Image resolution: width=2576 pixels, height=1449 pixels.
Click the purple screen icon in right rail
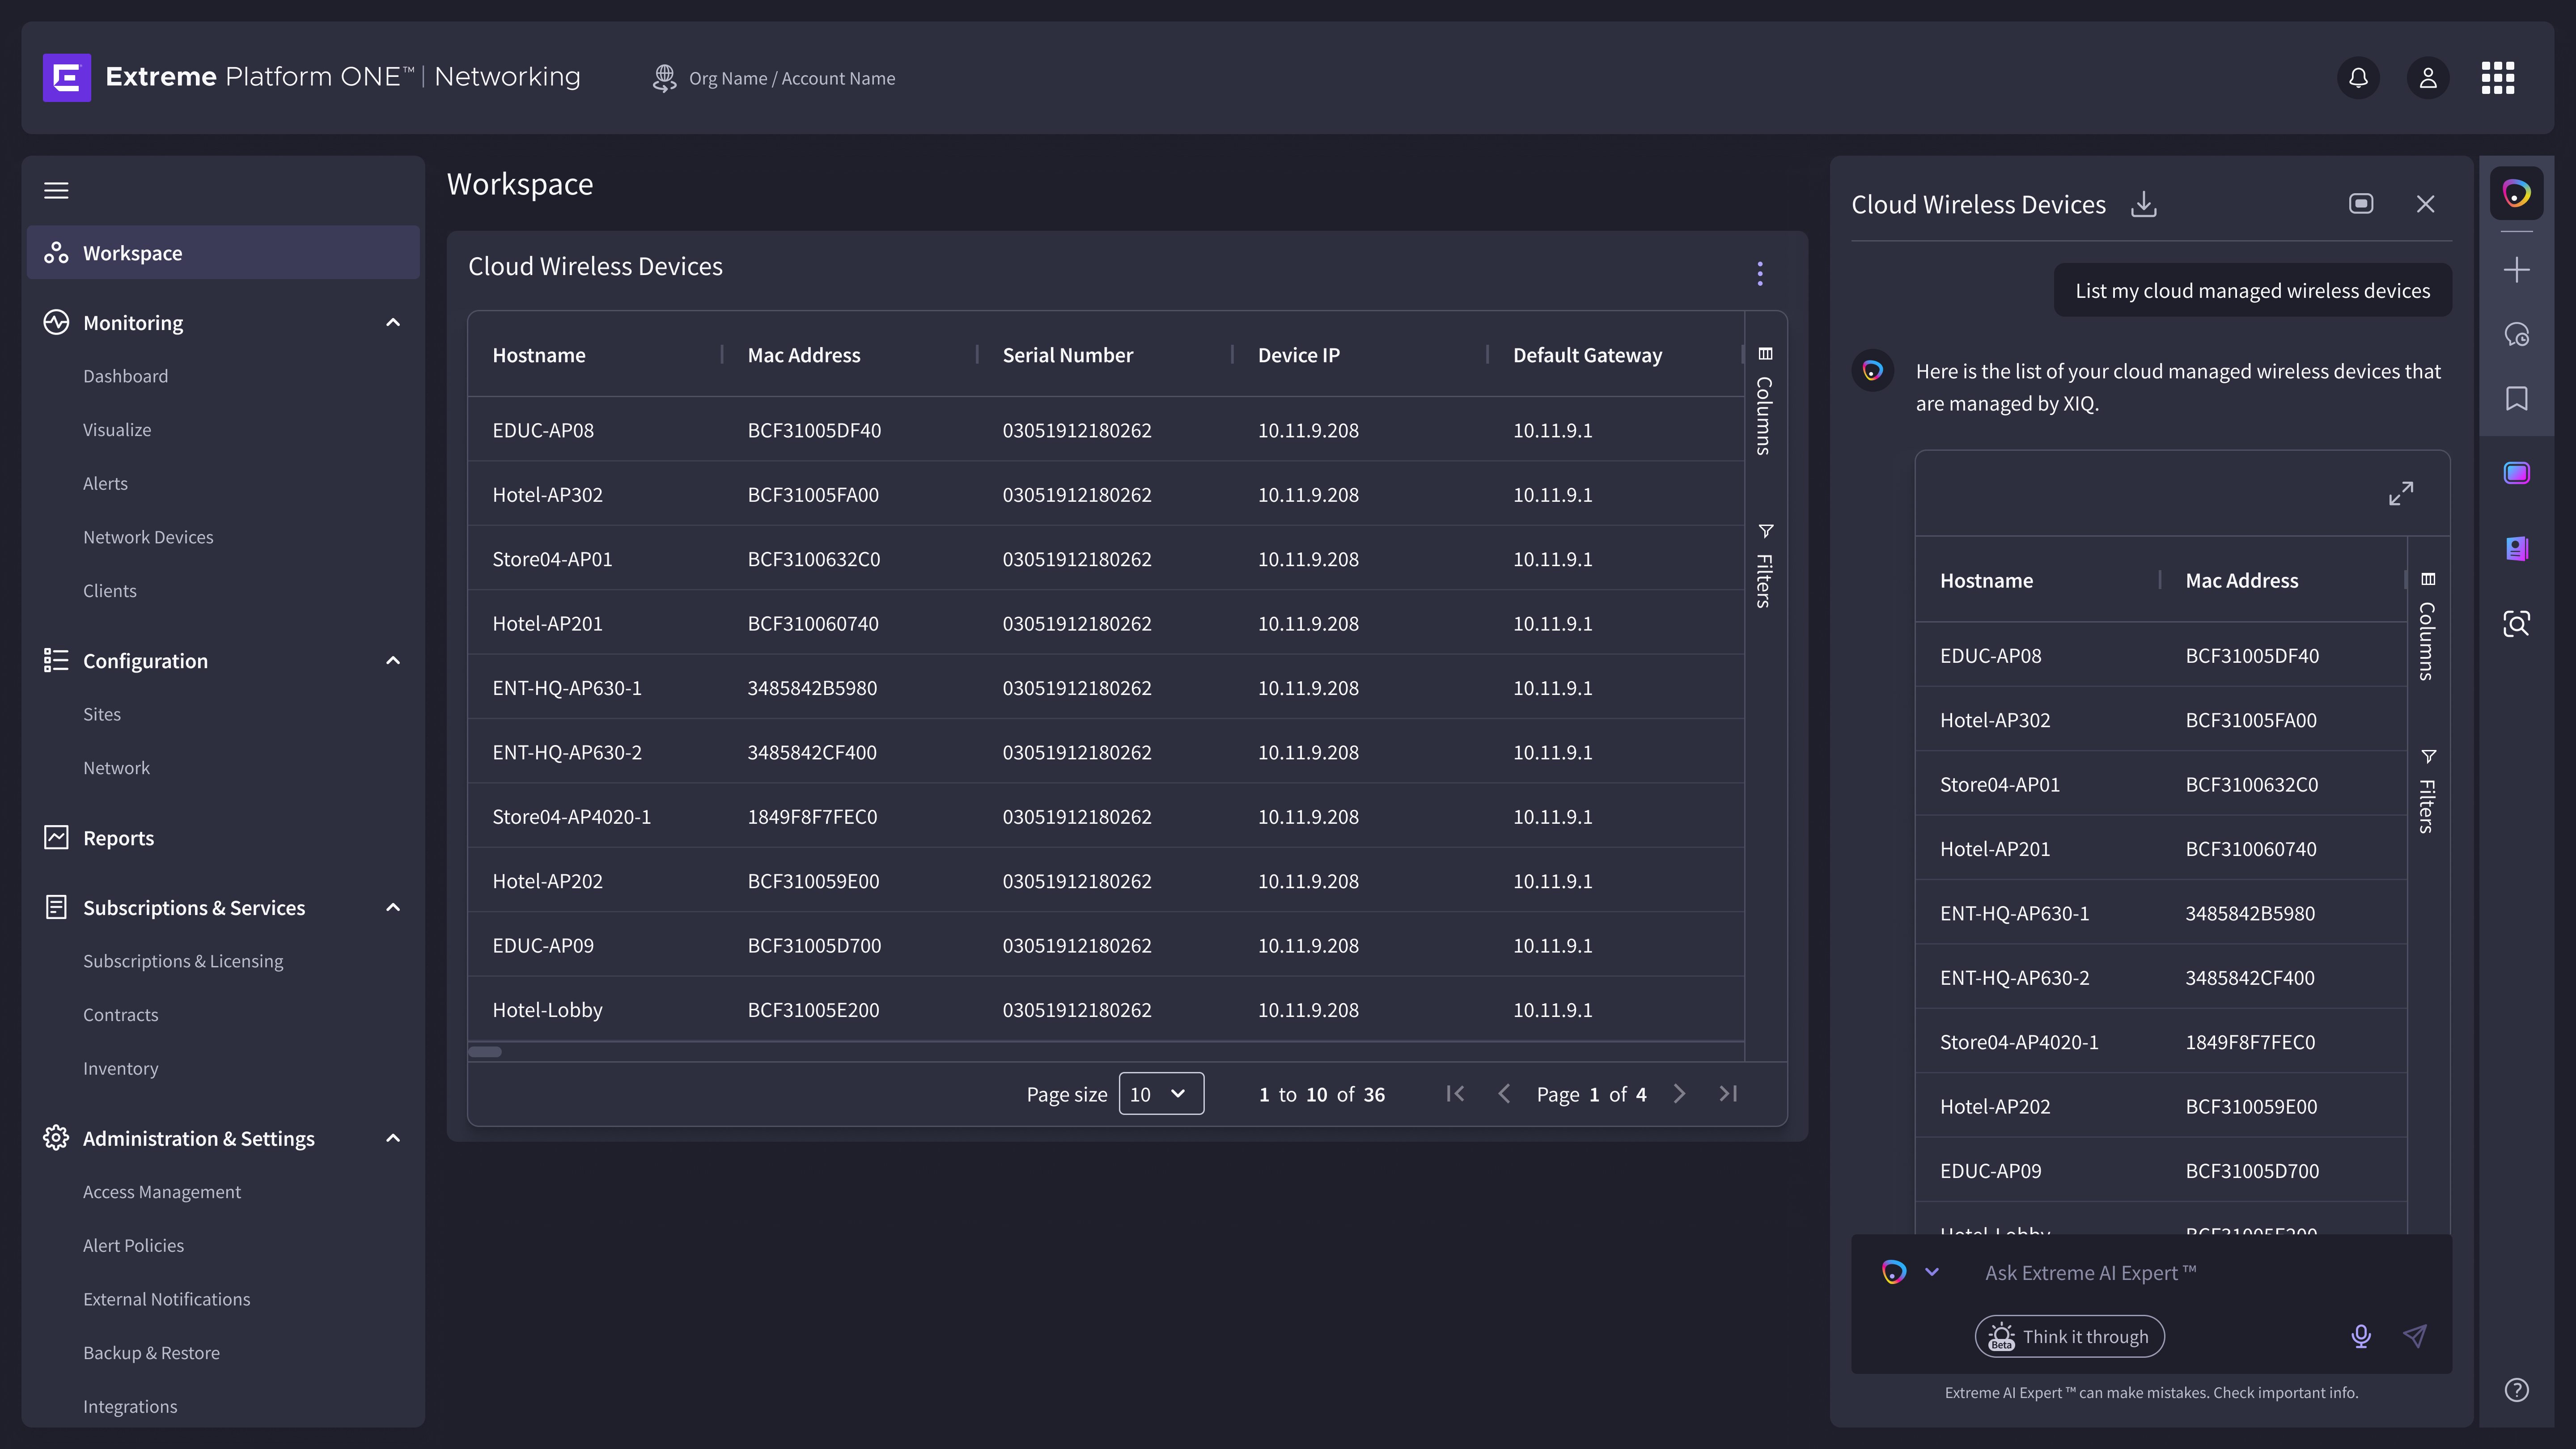tap(2516, 473)
